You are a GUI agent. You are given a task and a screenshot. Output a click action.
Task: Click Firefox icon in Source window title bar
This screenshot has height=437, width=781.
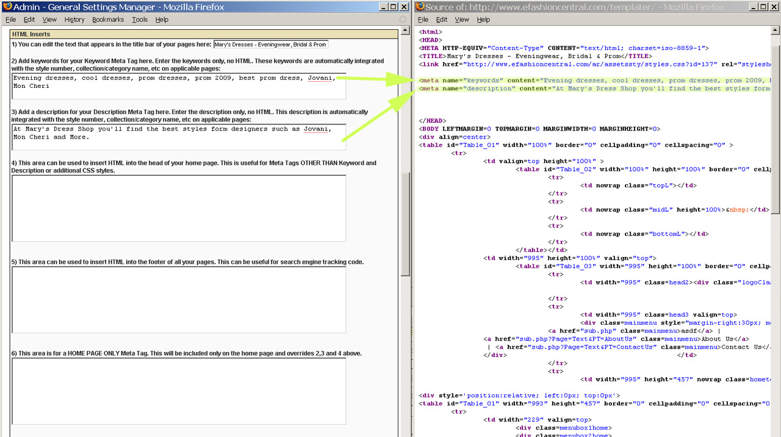tap(420, 7)
